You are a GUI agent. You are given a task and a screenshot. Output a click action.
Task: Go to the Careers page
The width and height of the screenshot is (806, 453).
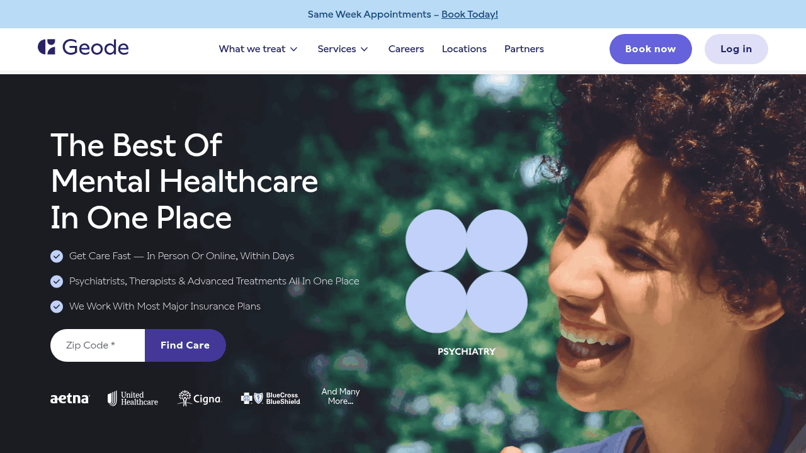[406, 49]
